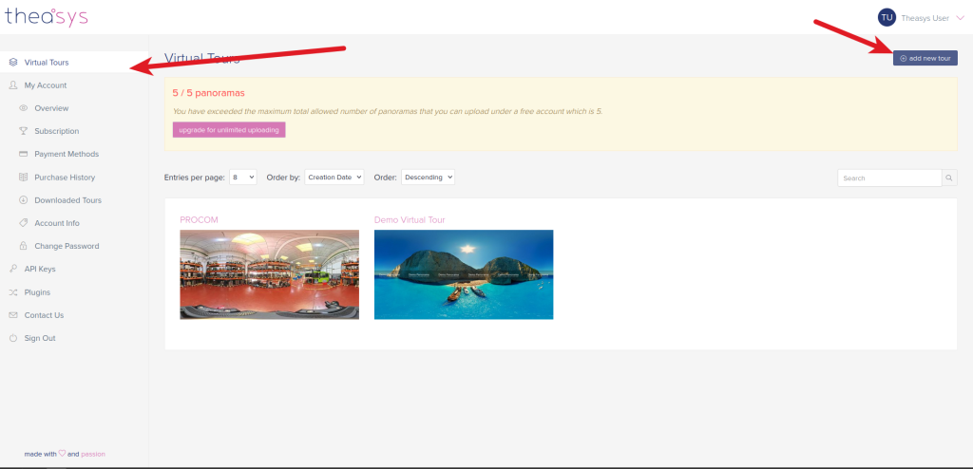Click the Purchase History book icon
The image size is (973, 469).
24,177
